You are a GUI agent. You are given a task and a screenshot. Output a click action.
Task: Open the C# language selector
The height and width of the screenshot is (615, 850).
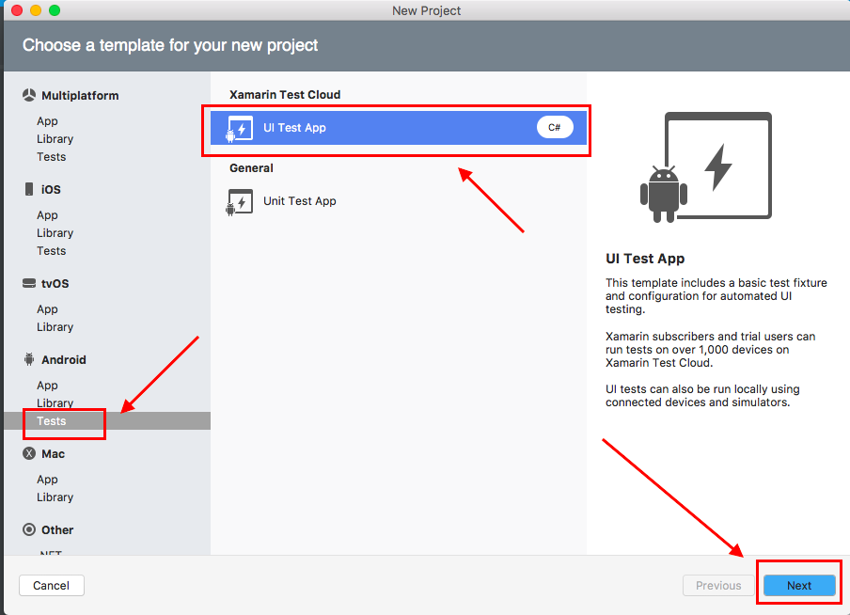(555, 128)
